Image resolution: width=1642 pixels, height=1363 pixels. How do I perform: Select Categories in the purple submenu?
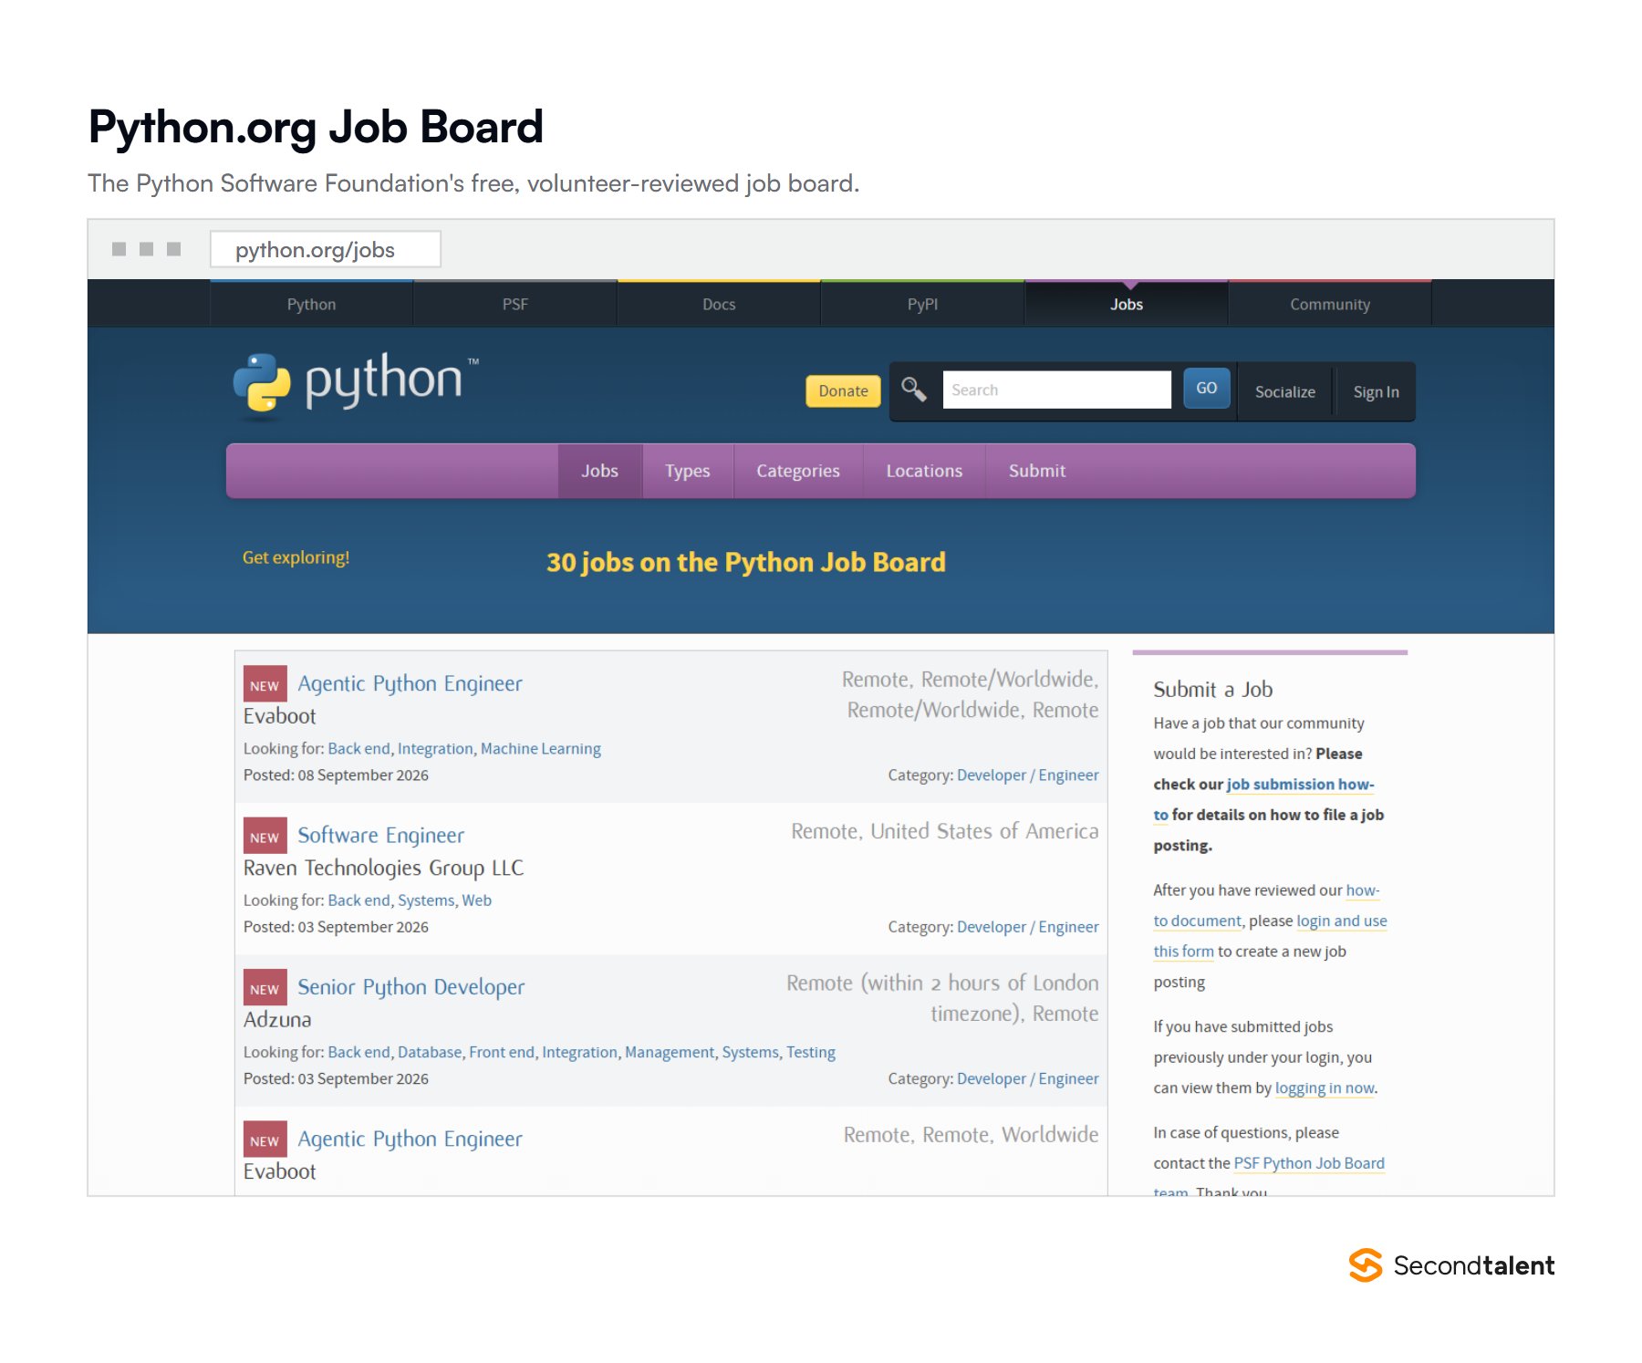click(797, 471)
